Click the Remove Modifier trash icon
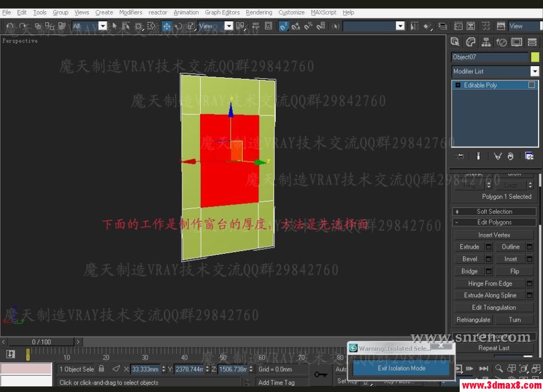The image size is (543, 392). (x=511, y=156)
